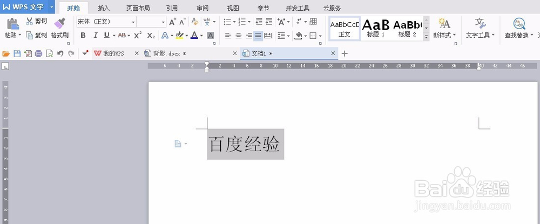The height and width of the screenshot is (224, 540).
Task: Apply yellow text highlight color
Action: coord(179,35)
